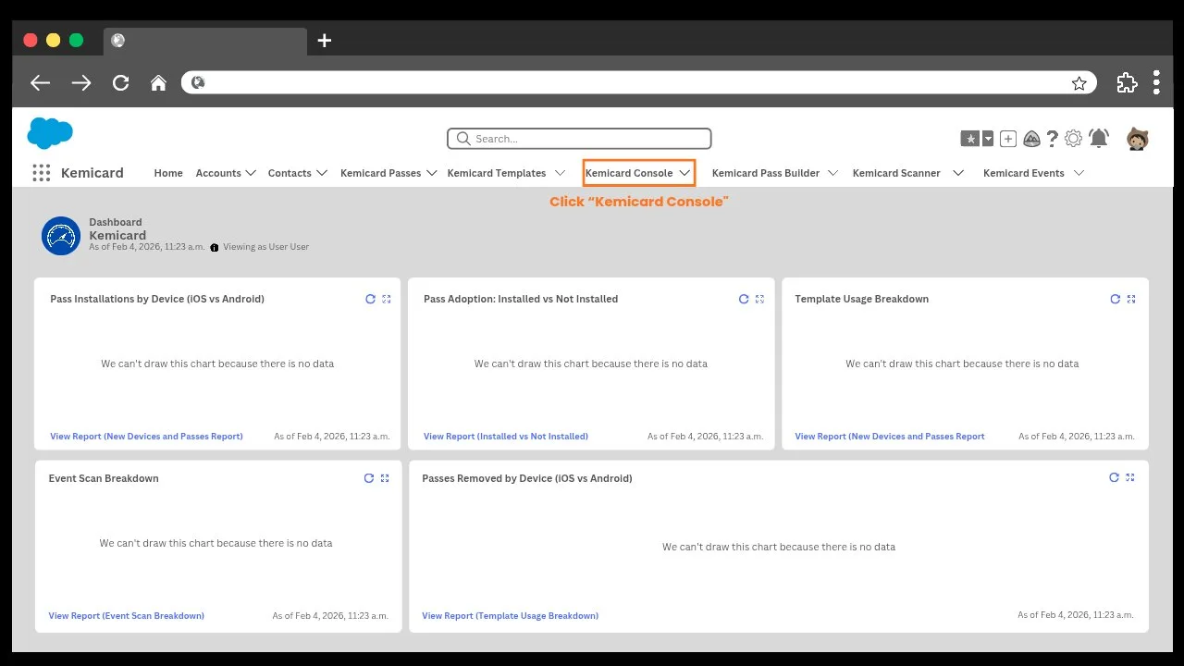
Task: Open the Kemicard Events tab
Action: click(x=1024, y=173)
